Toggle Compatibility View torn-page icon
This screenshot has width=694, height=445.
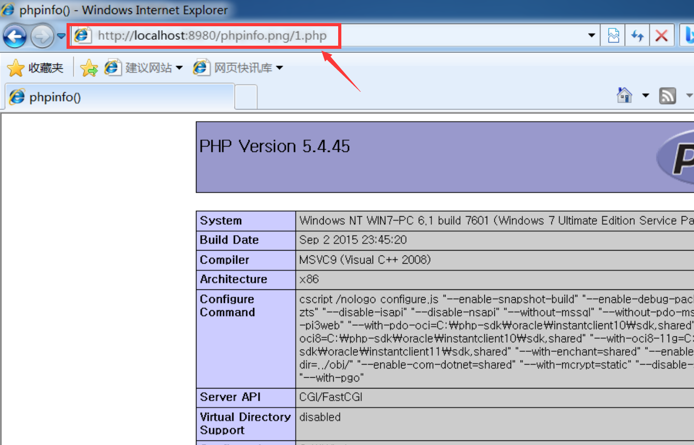click(x=613, y=36)
